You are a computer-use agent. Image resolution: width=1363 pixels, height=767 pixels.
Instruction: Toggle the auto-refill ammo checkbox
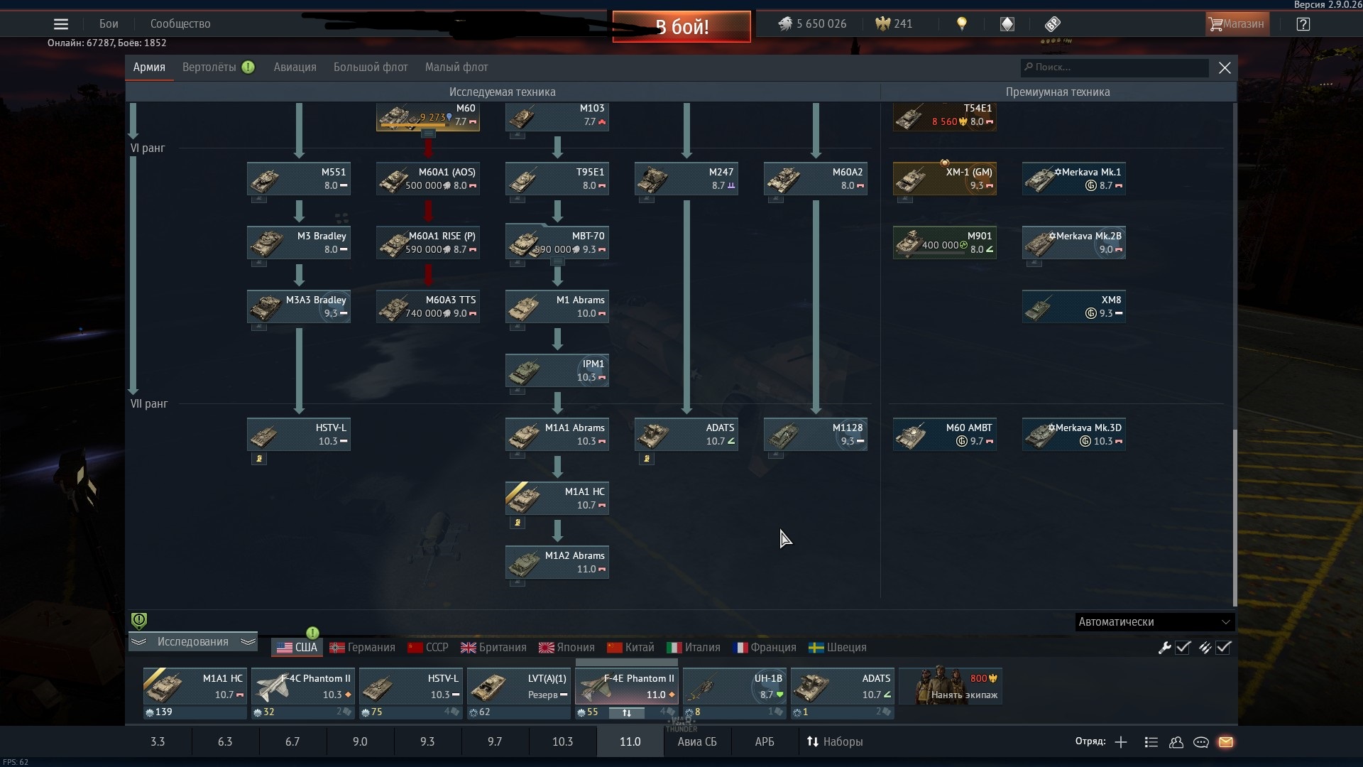(x=1223, y=648)
